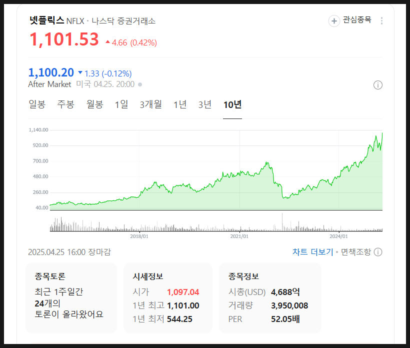Screen dimensions: 410x348
Task: Click the 관심종목 button label
Action: (x=357, y=19)
